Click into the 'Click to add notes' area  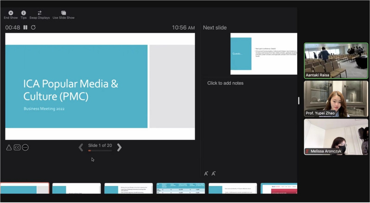click(x=250, y=121)
